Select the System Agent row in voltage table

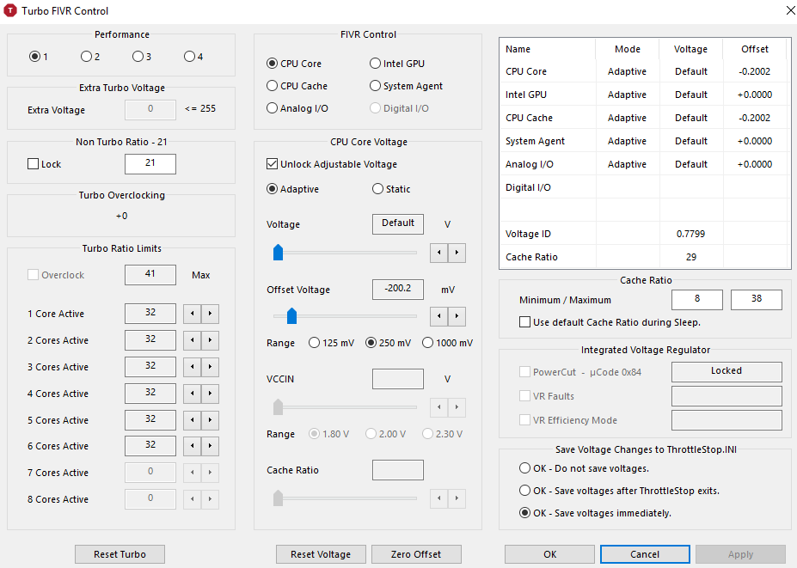(643, 141)
